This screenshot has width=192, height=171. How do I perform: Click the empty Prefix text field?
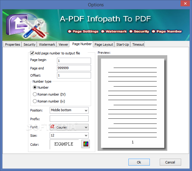point(69,119)
